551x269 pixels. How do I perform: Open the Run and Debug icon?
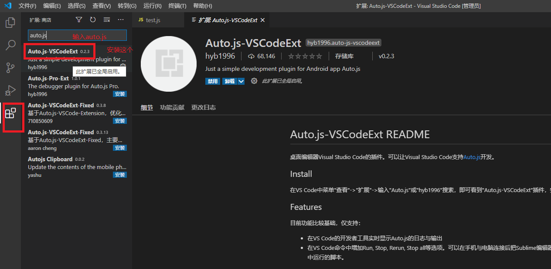pos(10,91)
